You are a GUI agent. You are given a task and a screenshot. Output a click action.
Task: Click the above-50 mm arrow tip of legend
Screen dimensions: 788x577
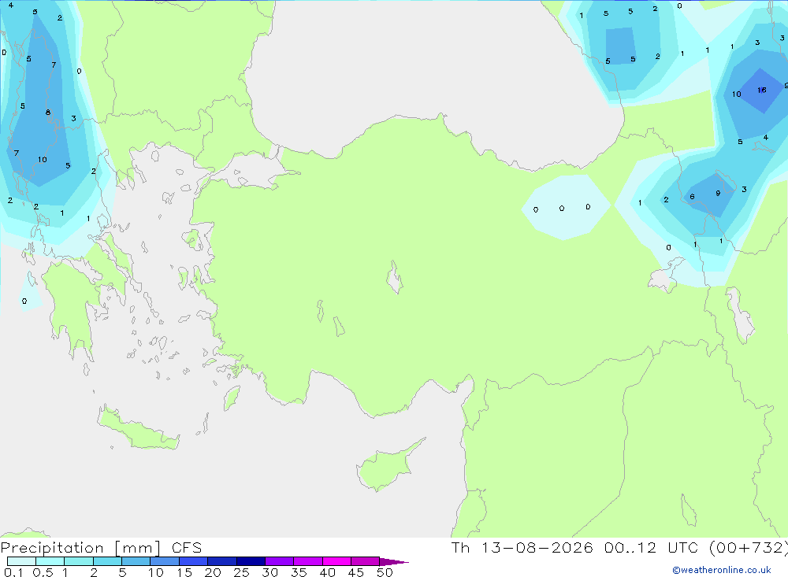point(394,561)
